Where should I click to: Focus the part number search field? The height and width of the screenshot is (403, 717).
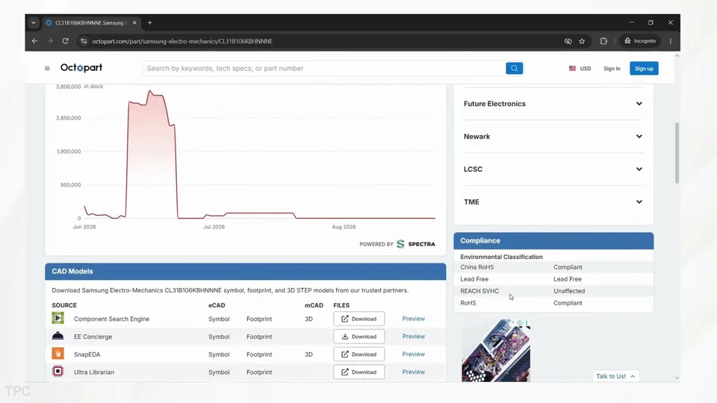[325, 68]
